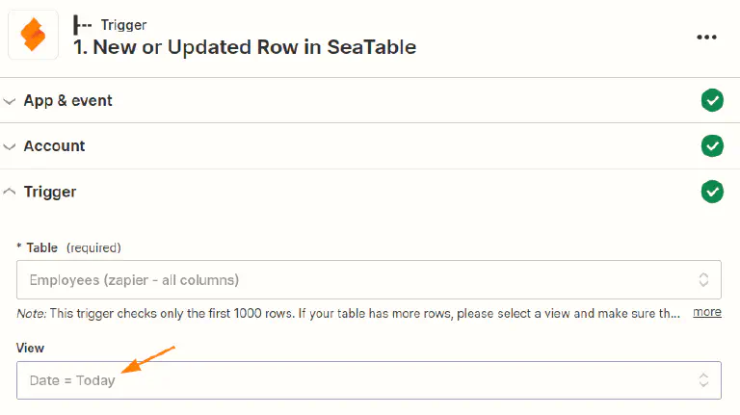The width and height of the screenshot is (740, 415).
Task: Expand the Account section chevron
Action: pos(11,147)
